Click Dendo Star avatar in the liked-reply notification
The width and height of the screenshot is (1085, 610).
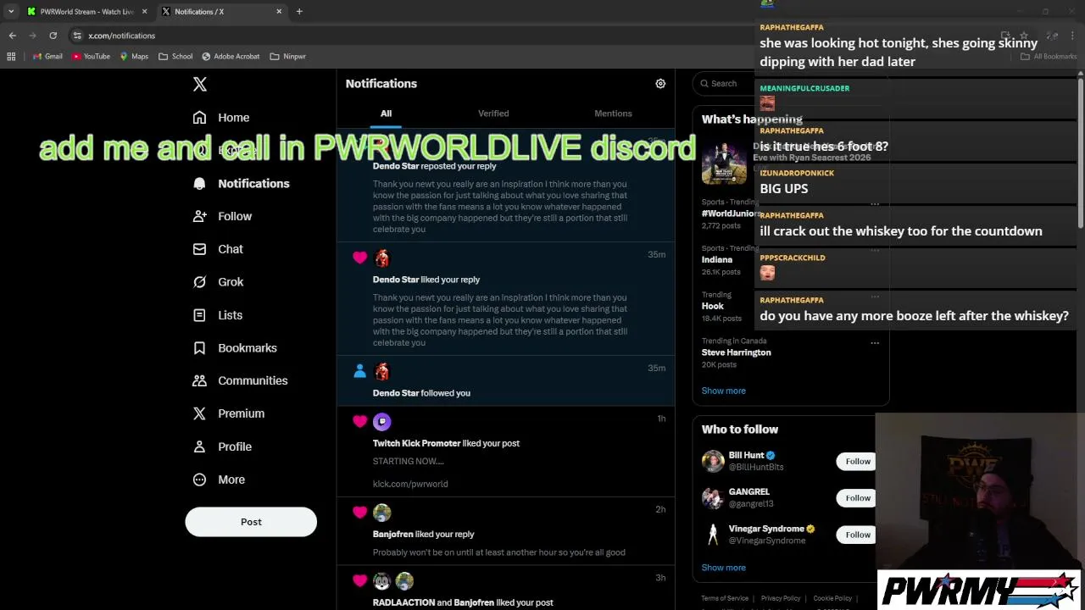[382, 258]
